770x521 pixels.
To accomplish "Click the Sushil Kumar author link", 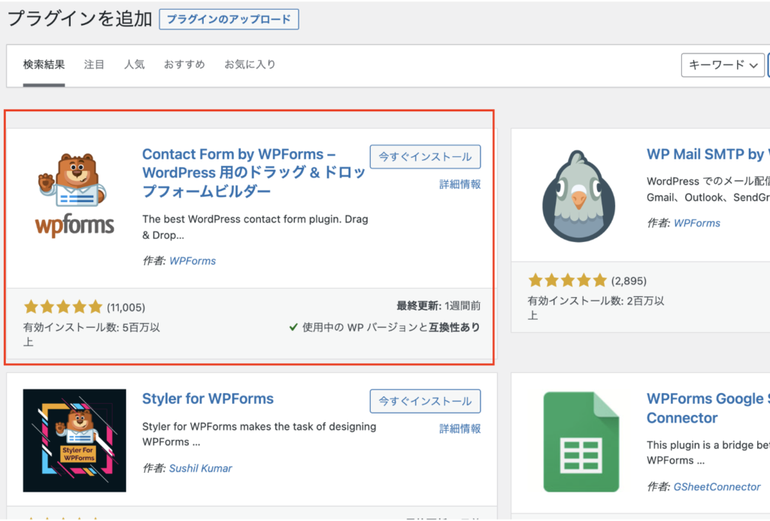I will (200, 468).
